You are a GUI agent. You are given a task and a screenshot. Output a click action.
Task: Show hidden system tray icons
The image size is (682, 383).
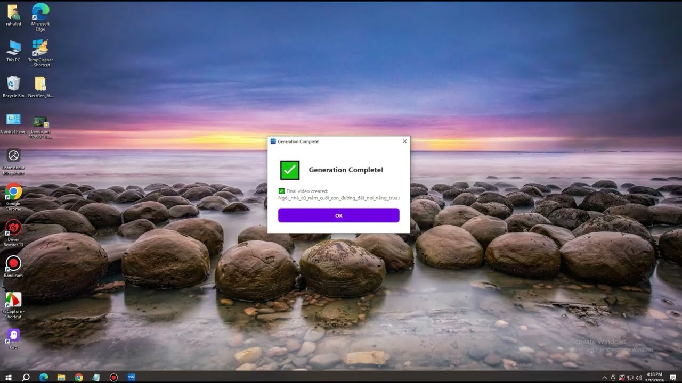click(604, 378)
